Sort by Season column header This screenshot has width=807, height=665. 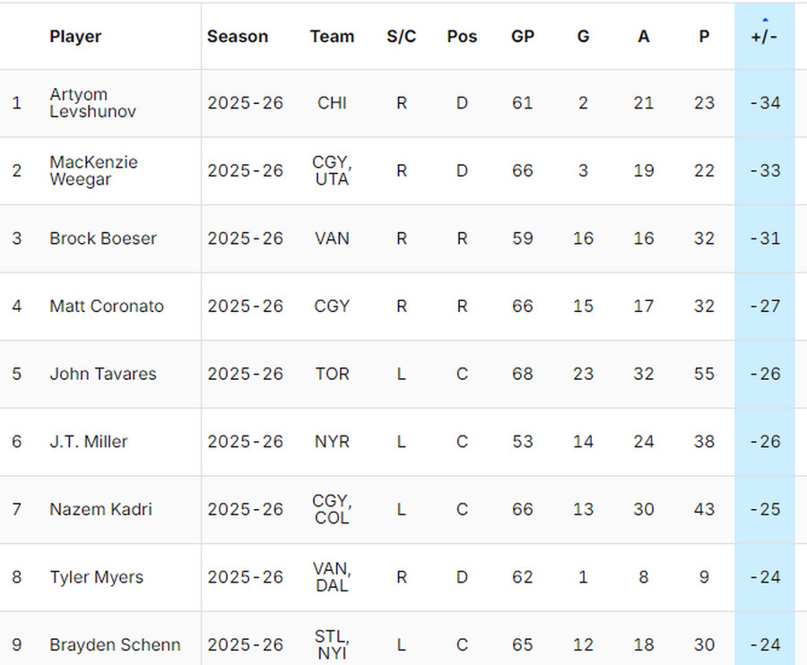tap(238, 37)
